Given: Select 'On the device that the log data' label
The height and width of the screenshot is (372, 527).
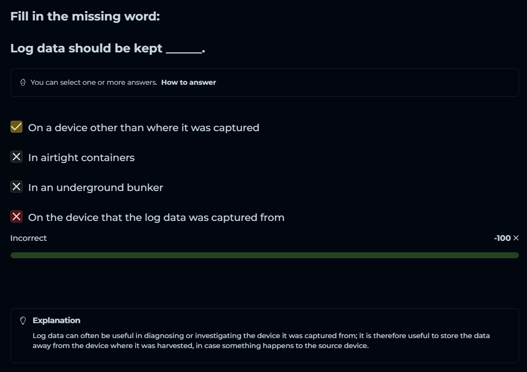Looking at the screenshot, I should pyautogui.click(x=156, y=217).
